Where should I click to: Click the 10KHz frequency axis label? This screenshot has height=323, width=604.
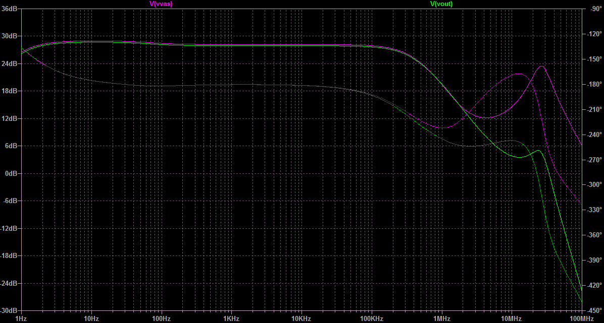click(301, 319)
